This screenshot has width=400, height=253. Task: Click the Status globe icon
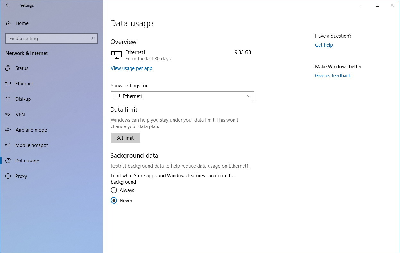point(8,68)
